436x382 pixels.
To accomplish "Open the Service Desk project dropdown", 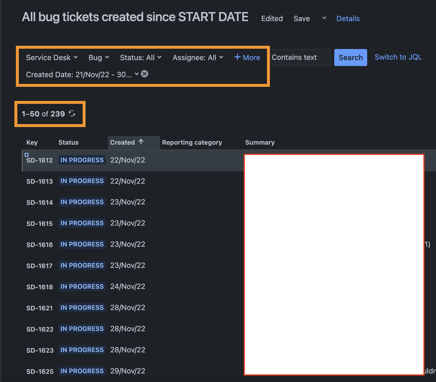I will 52,58.
